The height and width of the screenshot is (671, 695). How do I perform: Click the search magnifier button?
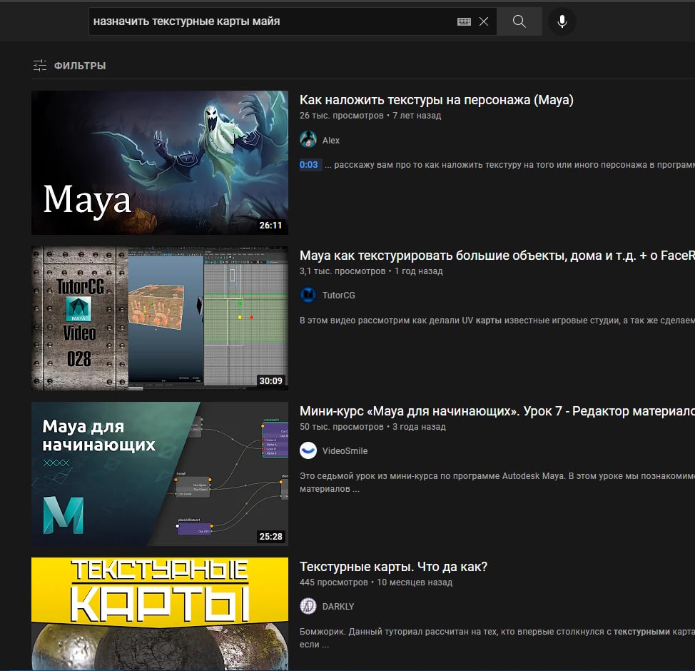[x=519, y=21]
